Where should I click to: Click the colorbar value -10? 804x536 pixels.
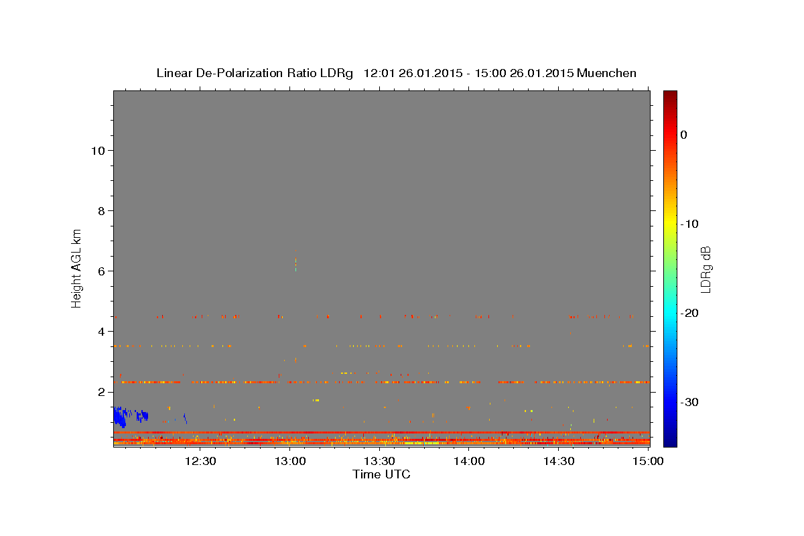(690, 224)
